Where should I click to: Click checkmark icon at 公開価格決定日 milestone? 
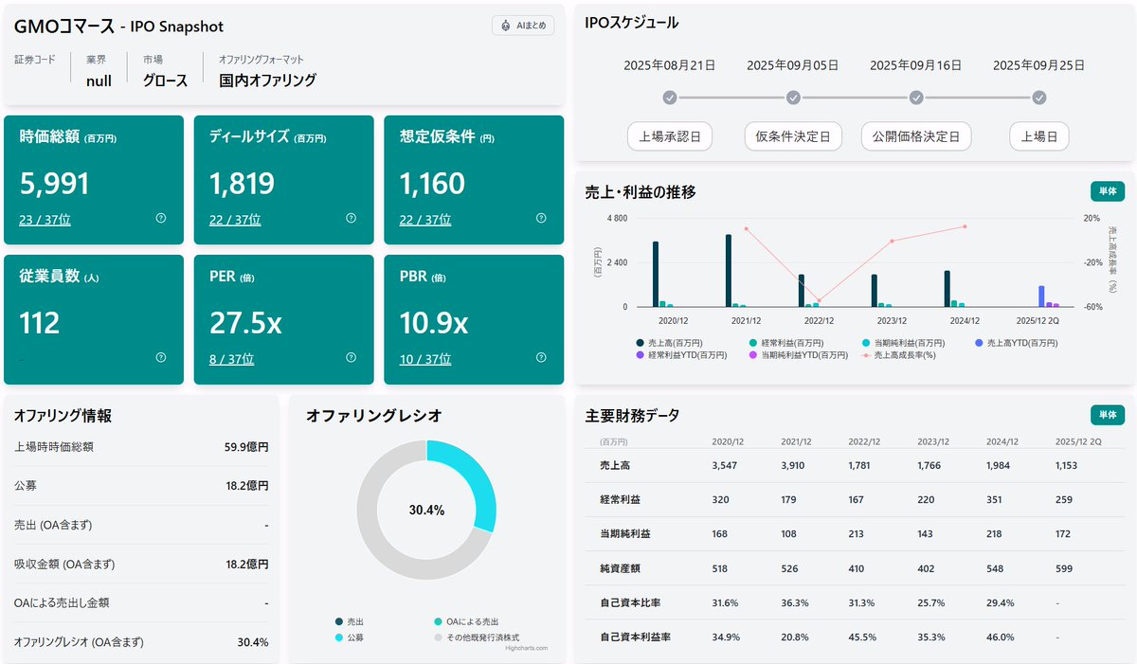915,98
